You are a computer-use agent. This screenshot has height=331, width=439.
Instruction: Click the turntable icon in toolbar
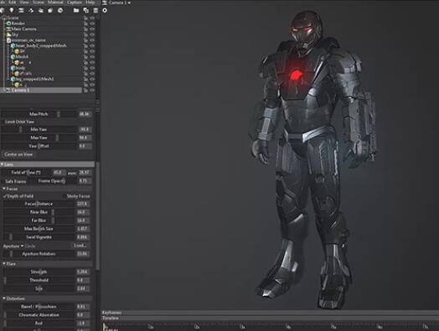tap(60, 10)
